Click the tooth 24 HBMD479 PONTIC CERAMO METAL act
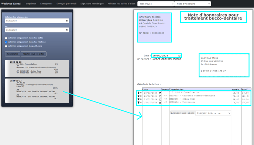 tap(36, 92)
